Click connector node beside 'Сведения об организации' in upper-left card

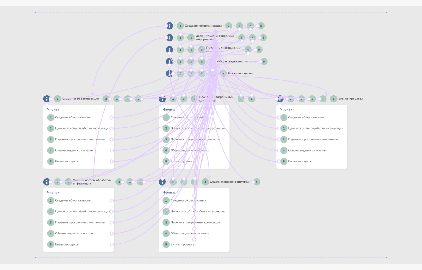tap(112, 118)
